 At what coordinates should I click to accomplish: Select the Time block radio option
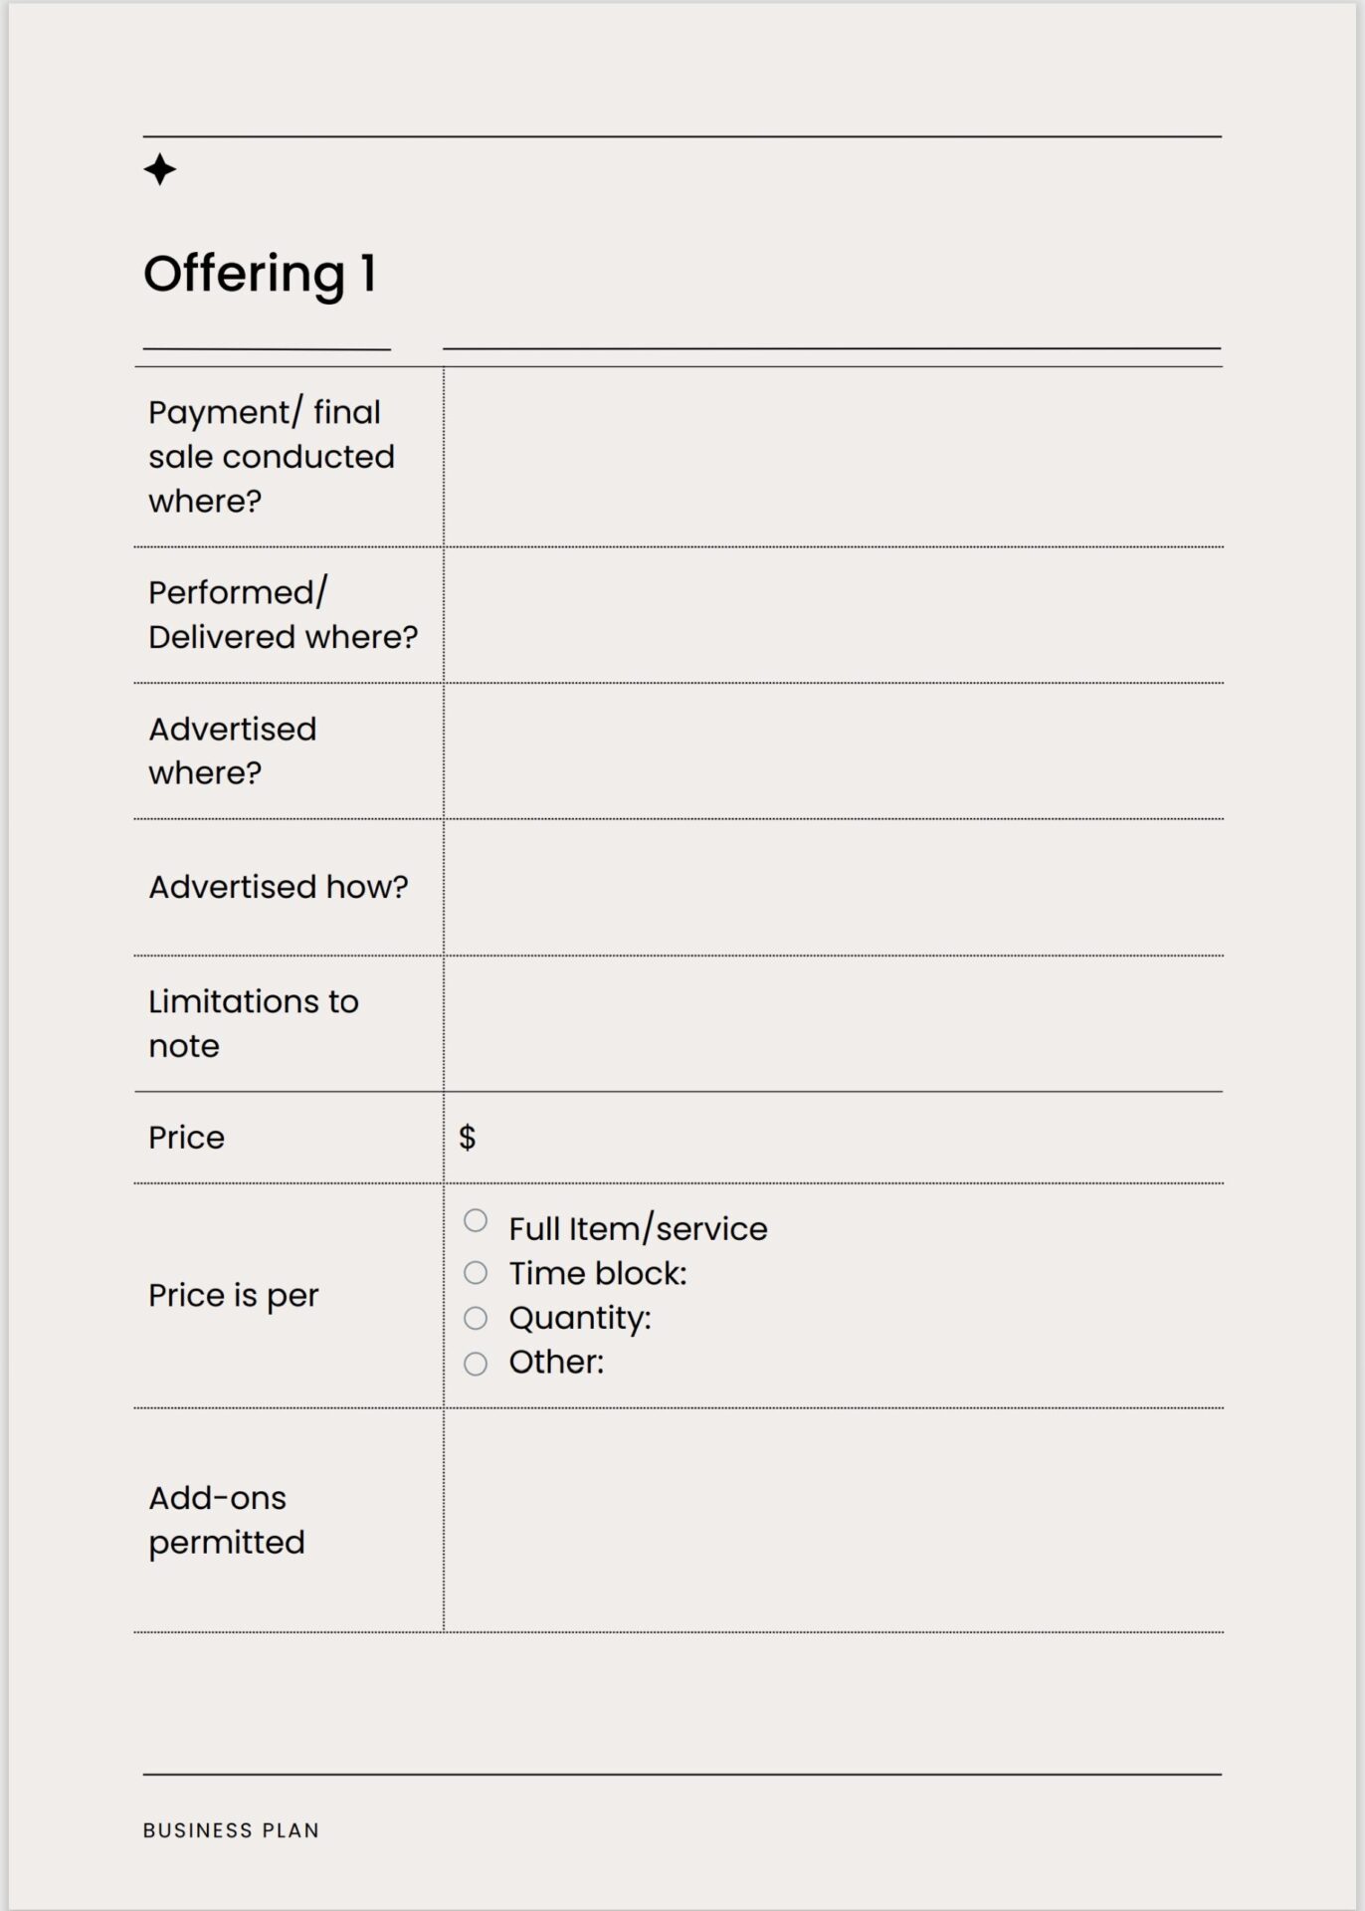[x=476, y=1273]
